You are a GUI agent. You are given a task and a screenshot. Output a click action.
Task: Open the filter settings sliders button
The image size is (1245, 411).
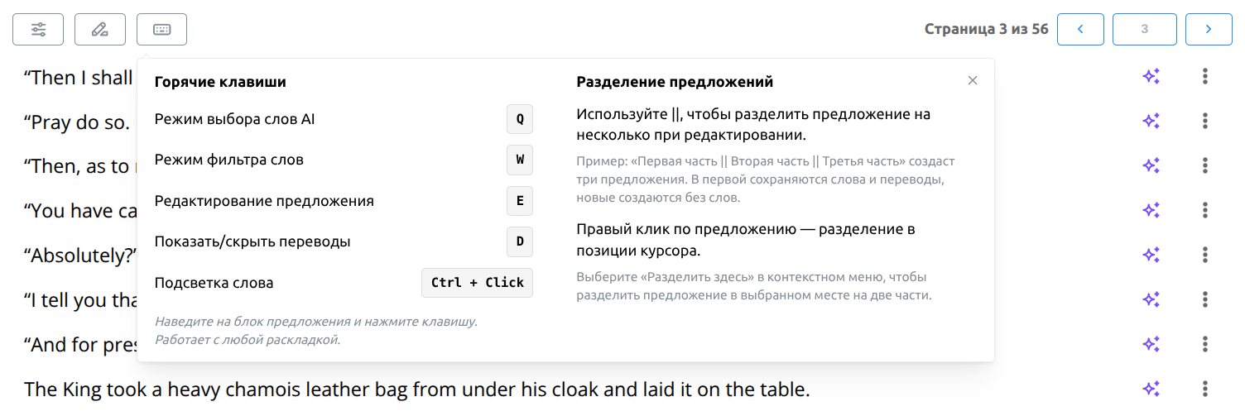(38, 30)
